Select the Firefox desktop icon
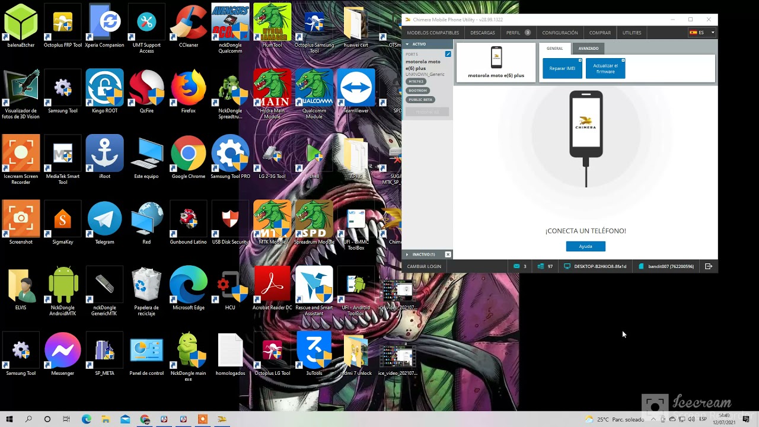This screenshot has height=427, width=759. pos(189,92)
